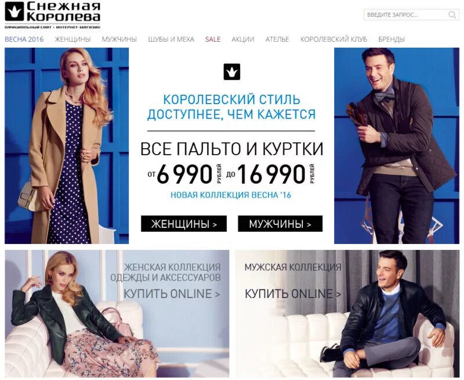Click КУПИТЬ ONLINE under Женская коллекция
464x380 pixels.
pos(172,294)
